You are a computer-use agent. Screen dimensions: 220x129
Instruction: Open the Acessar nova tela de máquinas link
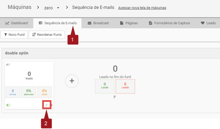pos(142,8)
